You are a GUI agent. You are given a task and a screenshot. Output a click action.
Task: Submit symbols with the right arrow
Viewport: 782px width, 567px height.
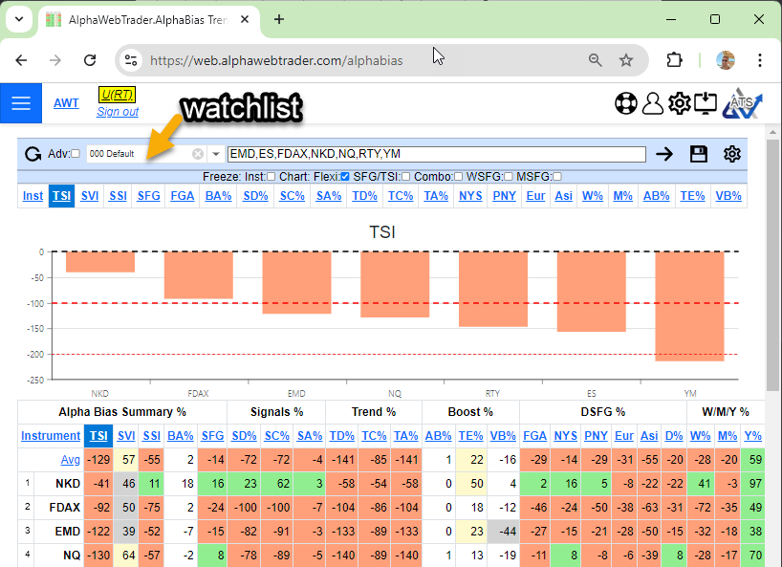664,154
